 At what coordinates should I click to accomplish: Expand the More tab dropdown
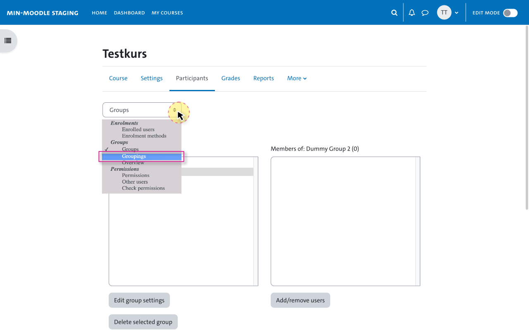click(297, 78)
